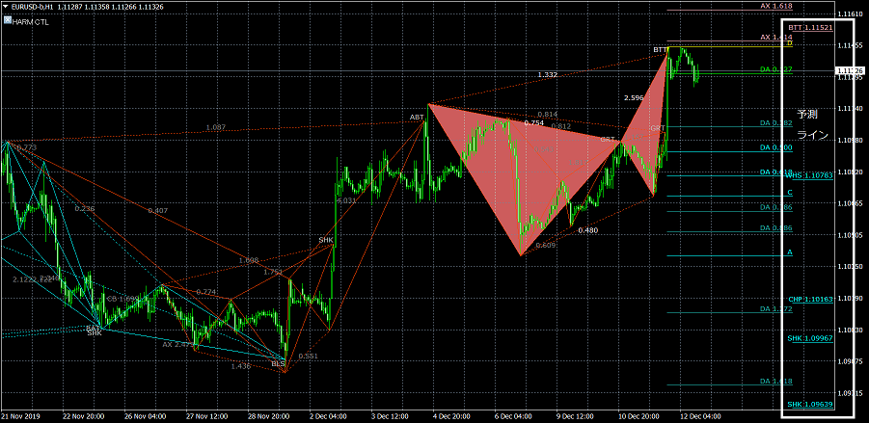Click the 2.596 ratio label

click(x=634, y=98)
